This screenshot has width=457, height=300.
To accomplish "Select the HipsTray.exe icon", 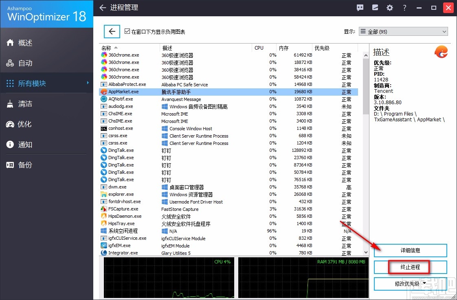I will tap(104, 223).
